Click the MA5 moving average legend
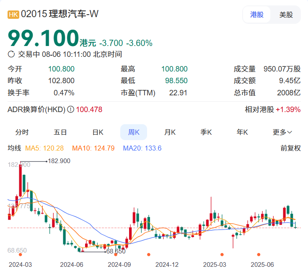Screen dimensions: 308x276 click(44, 148)
